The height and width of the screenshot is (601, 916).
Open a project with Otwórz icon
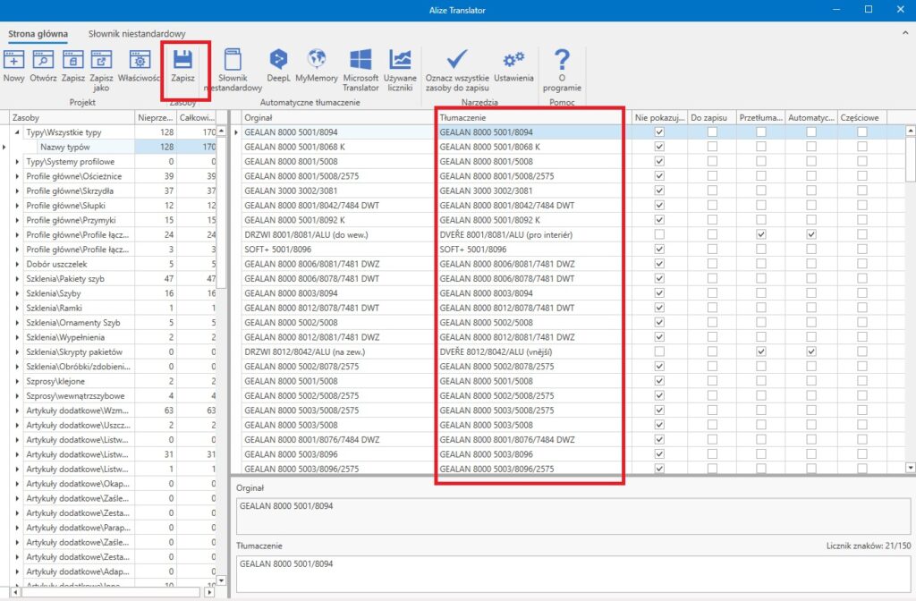point(43,65)
